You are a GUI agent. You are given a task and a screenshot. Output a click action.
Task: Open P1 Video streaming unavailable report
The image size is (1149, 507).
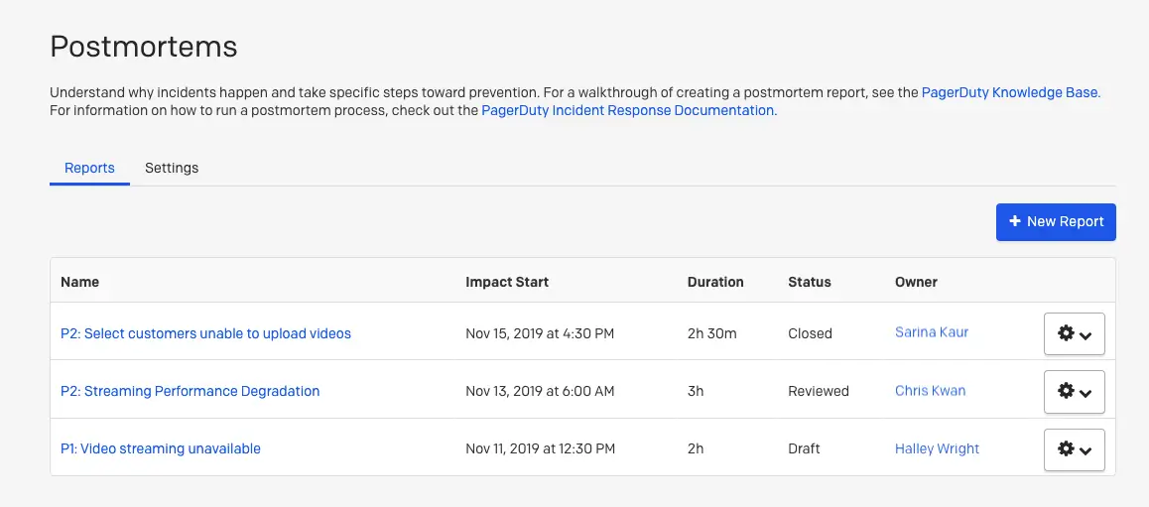click(x=161, y=448)
